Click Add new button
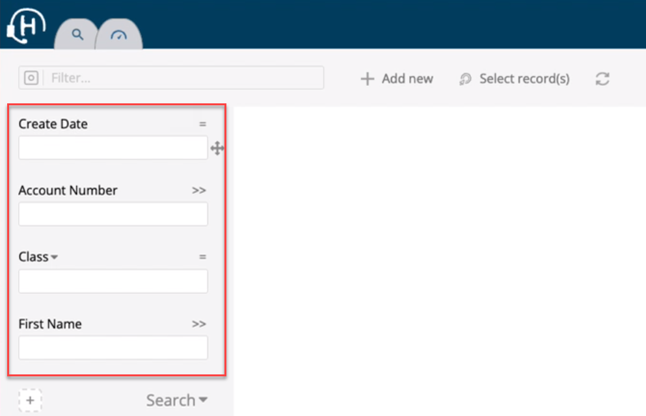646x416 pixels. click(397, 79)
